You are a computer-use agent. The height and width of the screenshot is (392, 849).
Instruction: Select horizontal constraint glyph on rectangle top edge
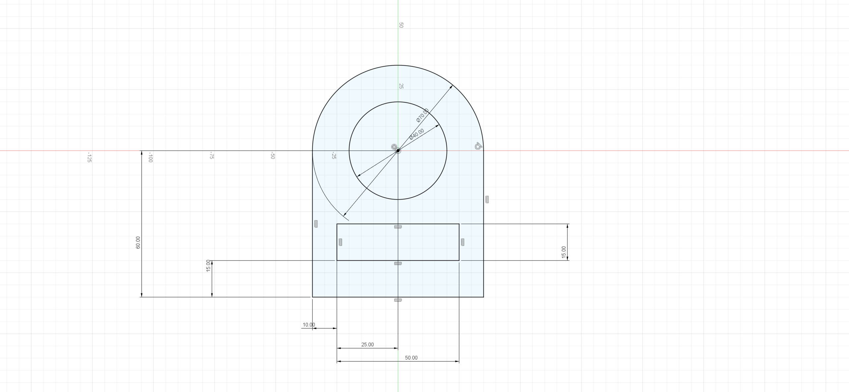pyautogui.click(x=398, y=227)
